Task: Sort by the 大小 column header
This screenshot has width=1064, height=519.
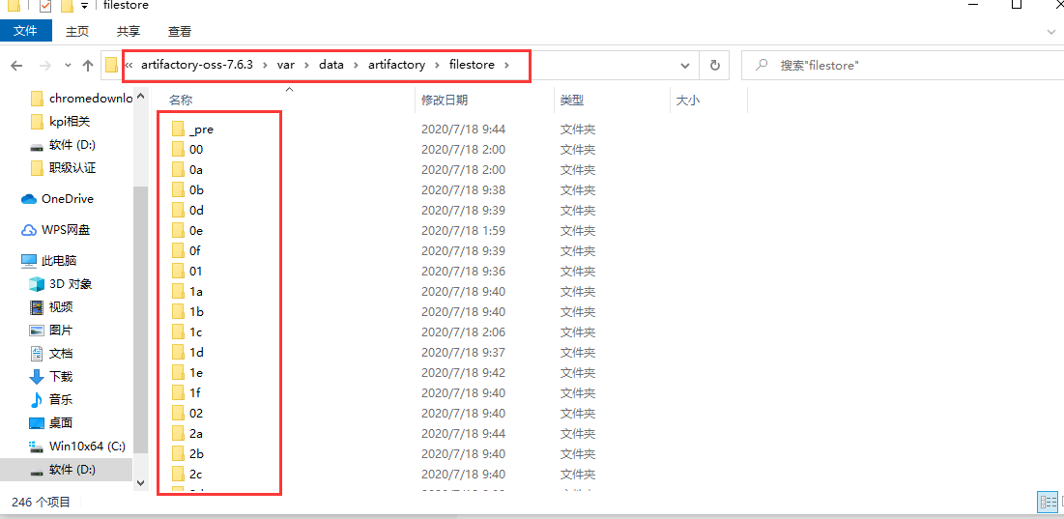Action: (x=687, y=101)
